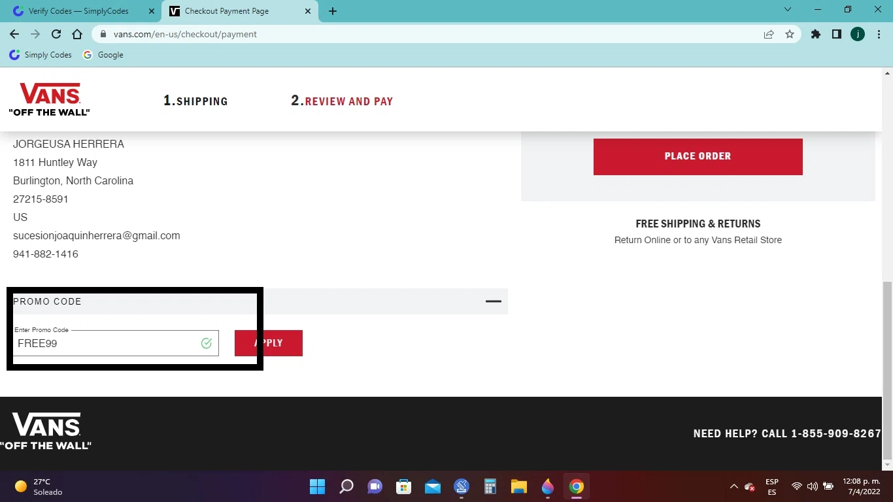Open taskbar Search magnifier
Screen dimensions: 893x502
(x=346, y=486)
